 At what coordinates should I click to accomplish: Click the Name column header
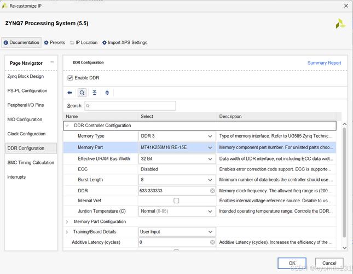point(101,117)
